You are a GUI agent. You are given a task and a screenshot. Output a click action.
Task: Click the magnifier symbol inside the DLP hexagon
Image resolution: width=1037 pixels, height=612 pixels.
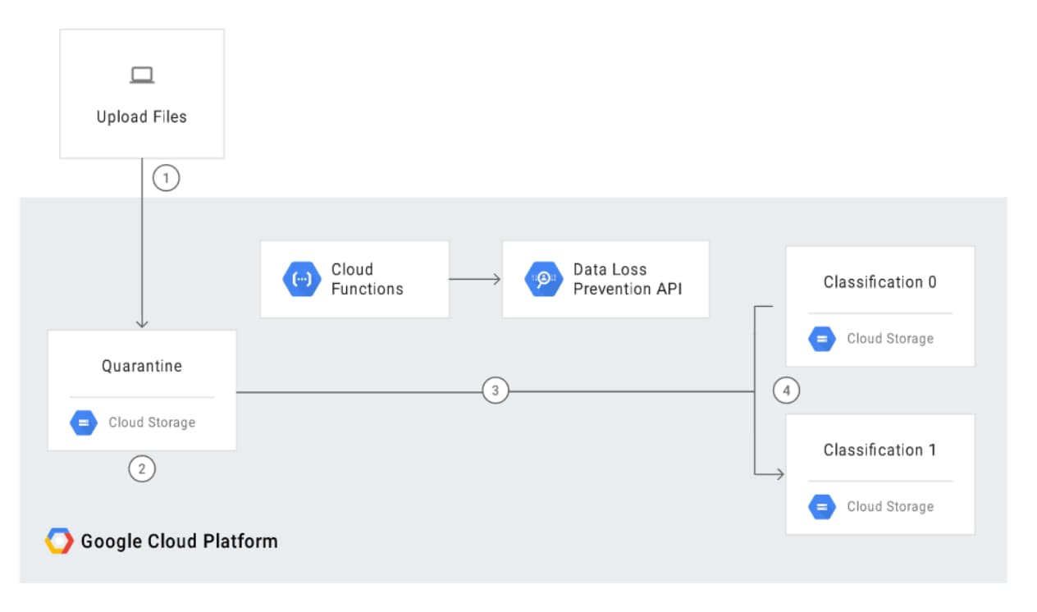(x=543, y=279)
